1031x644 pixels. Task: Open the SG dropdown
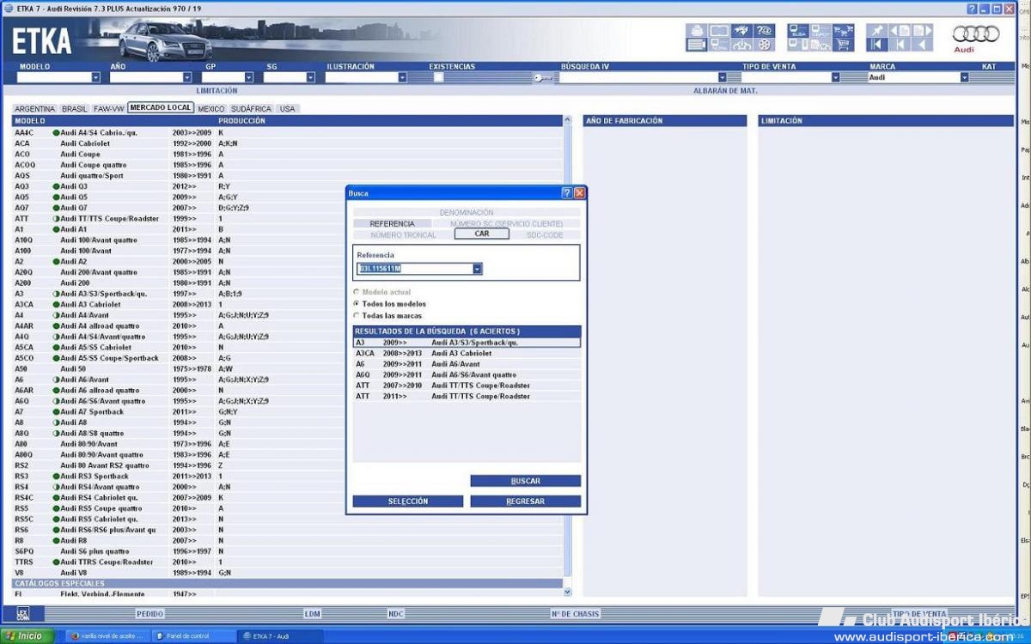[x=311, y=77]
